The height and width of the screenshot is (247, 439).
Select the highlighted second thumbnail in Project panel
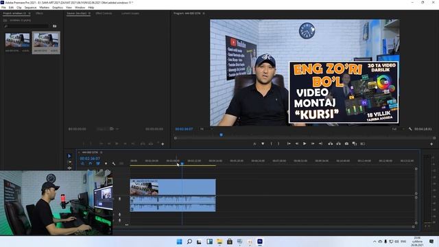46,40
